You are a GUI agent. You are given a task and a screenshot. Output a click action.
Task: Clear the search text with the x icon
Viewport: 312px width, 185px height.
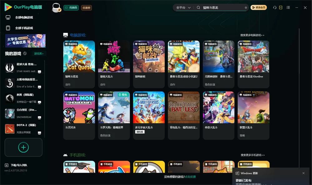tap(246, 7)
